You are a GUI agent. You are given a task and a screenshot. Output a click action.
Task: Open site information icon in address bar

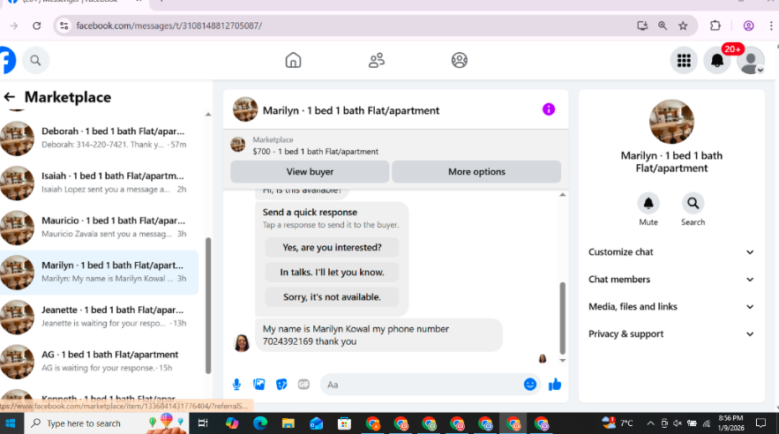click(x=64, y=26)
